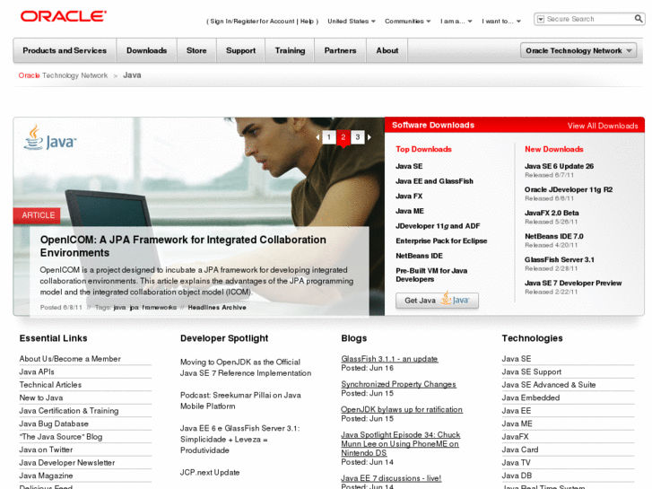Open Java Card technology link
This screenshot has height=489, width=652.
click(520, 450)
